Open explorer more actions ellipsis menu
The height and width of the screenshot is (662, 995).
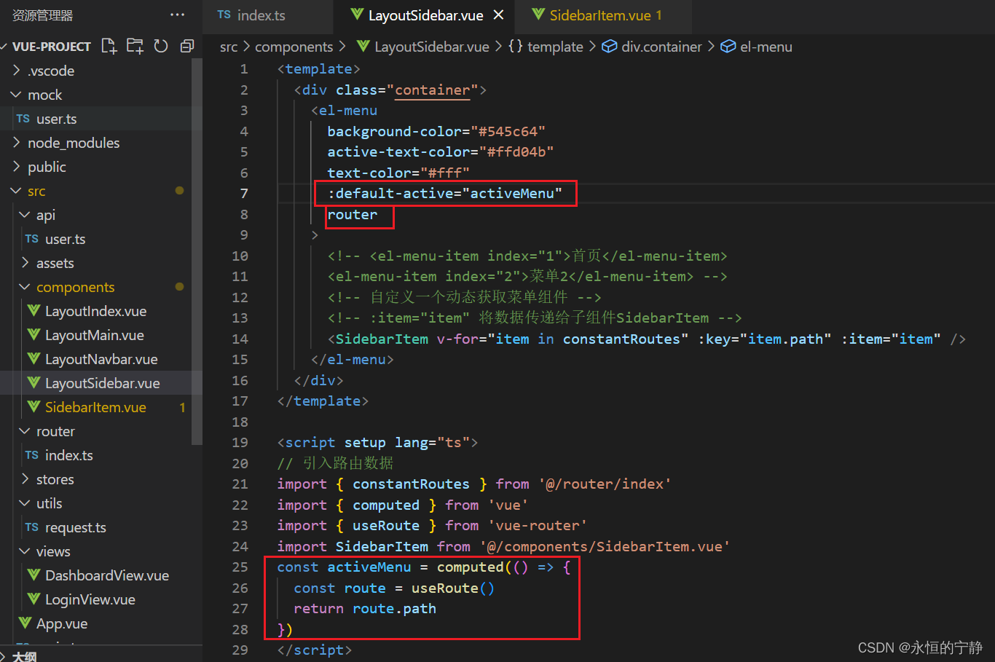(177, 15)
